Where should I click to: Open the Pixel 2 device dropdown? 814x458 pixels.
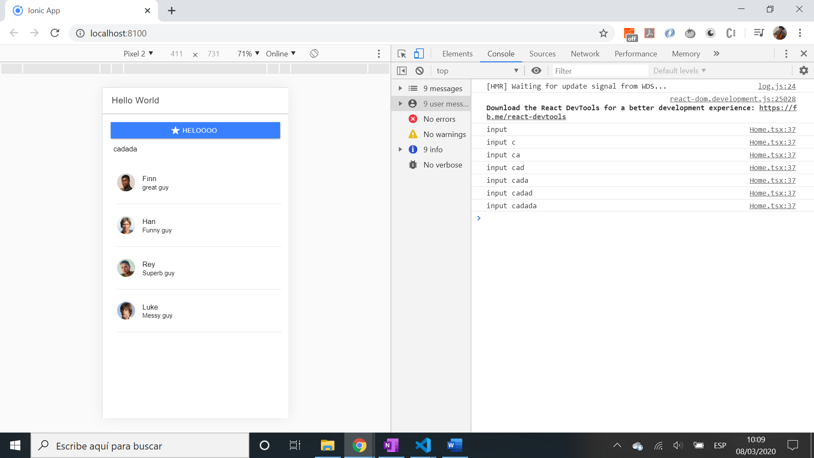coord(138,54)
